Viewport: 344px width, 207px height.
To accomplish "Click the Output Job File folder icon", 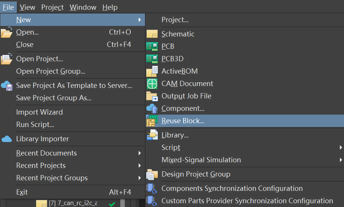I will [x=152, y=96].
